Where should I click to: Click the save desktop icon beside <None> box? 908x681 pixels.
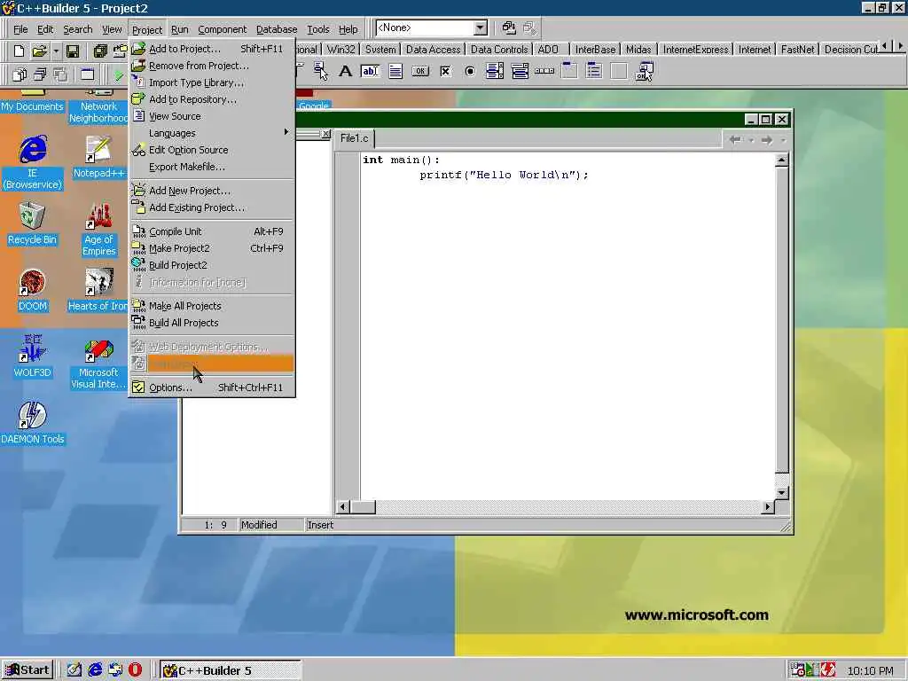(x=508, y=27)
